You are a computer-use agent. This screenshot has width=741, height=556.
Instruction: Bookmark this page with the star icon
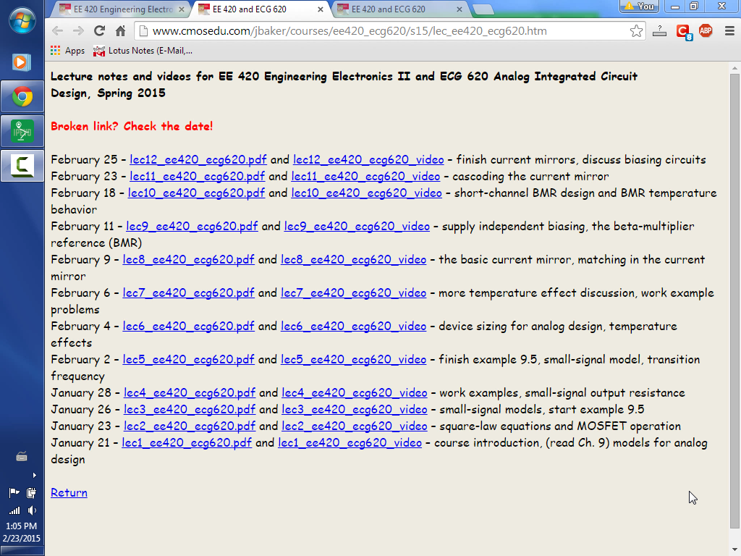[636, 31]
